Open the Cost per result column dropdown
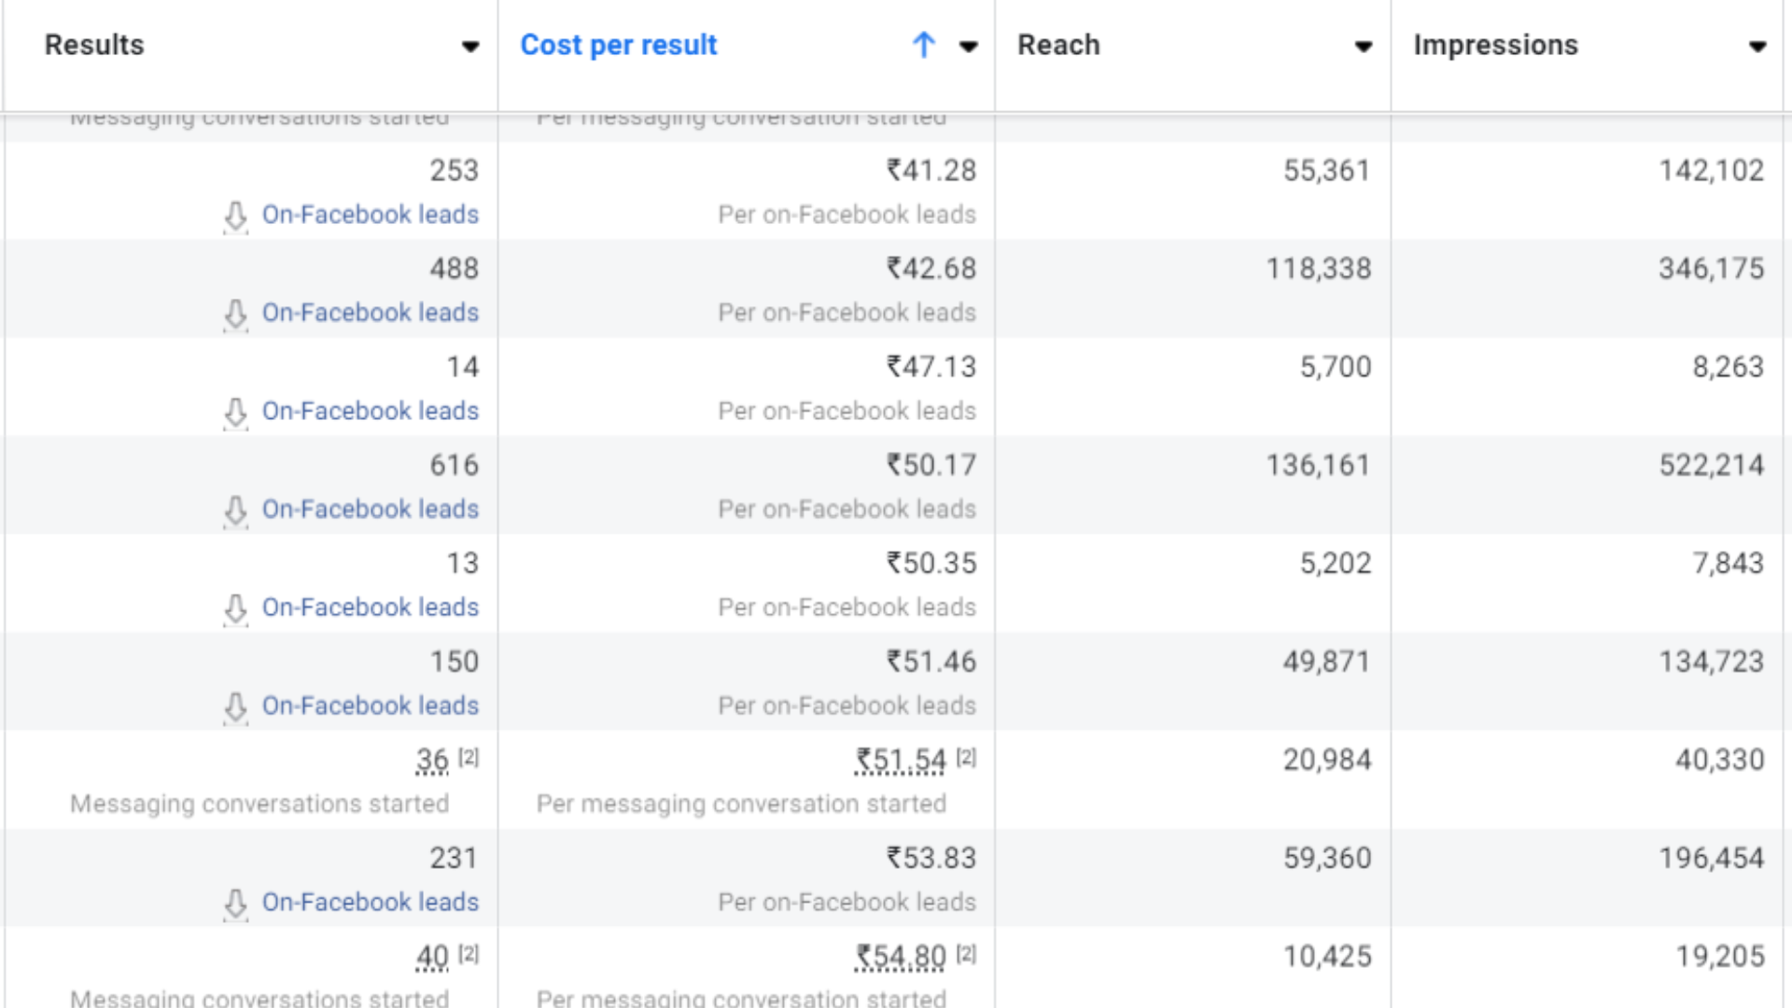 [x=969, y=46]
